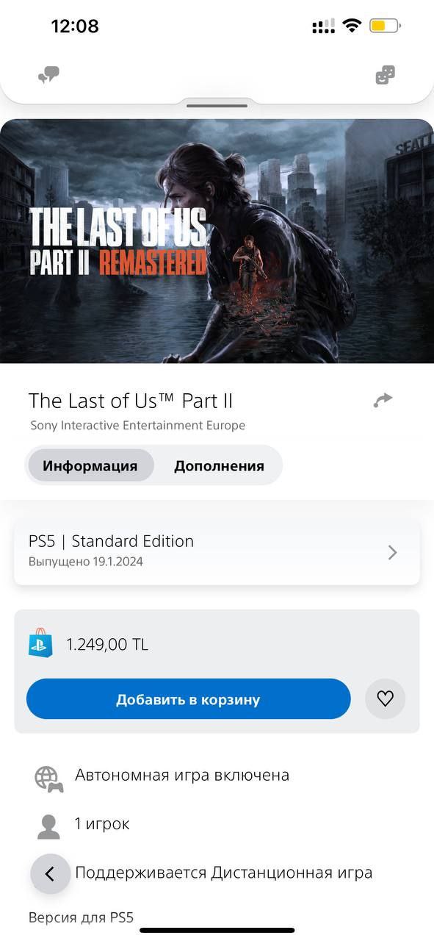Screen dimensions: 434x941
Task: Share The Last of Us Part II
Action: click(383, 400)
